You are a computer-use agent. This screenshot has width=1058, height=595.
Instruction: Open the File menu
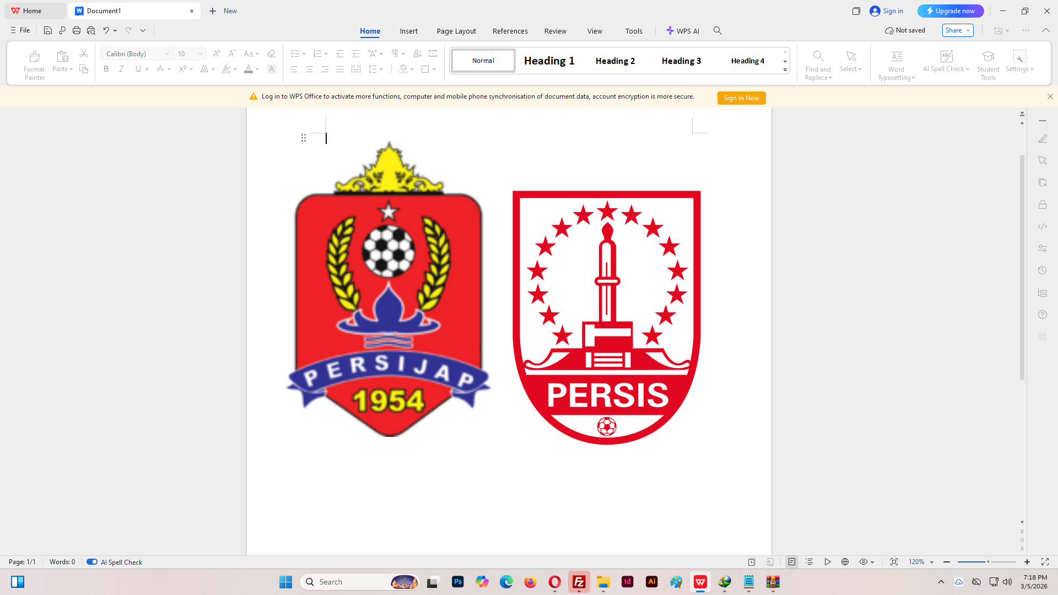(x=20, y=30)
